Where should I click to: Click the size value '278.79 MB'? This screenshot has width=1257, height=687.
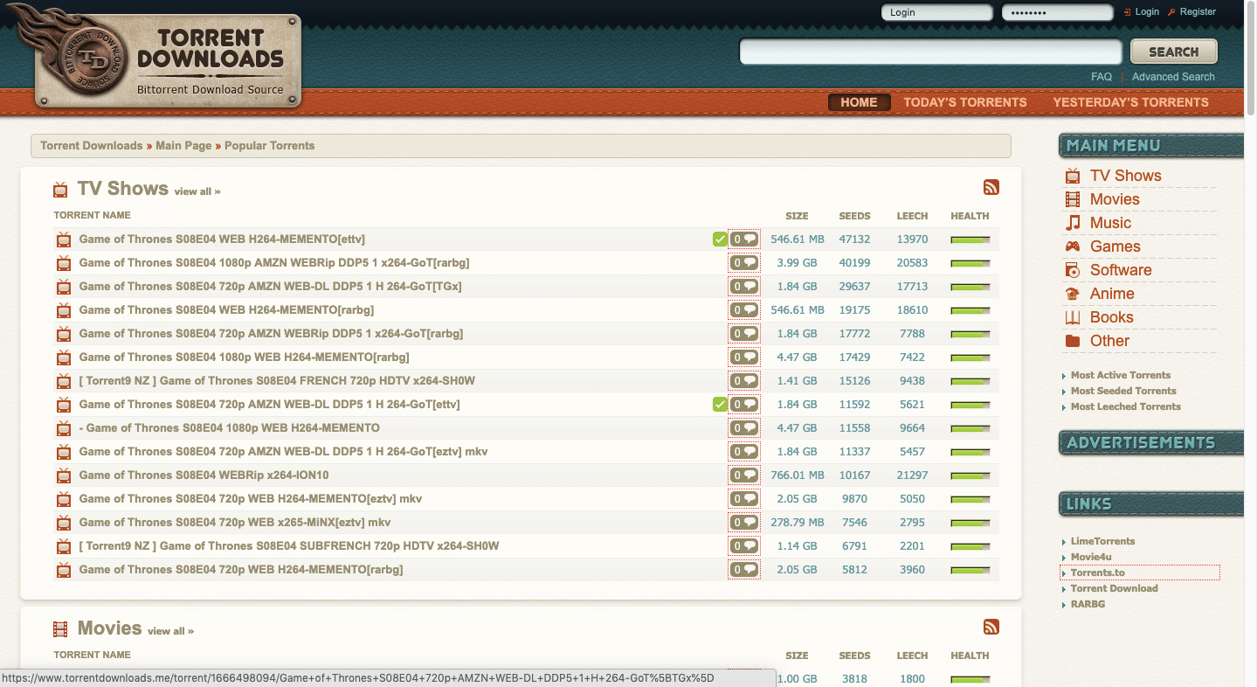[x=797, y=522]
